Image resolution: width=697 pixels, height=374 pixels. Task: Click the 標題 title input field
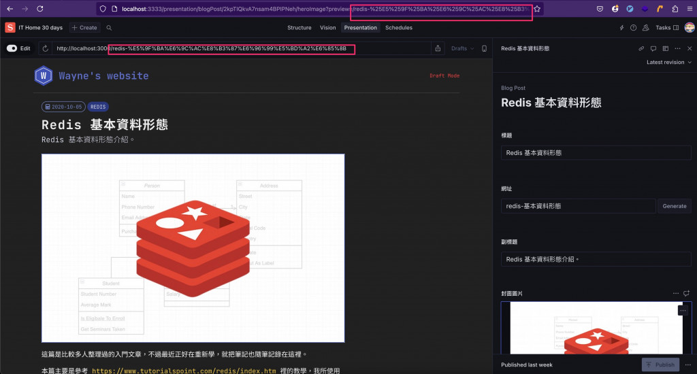596,153
